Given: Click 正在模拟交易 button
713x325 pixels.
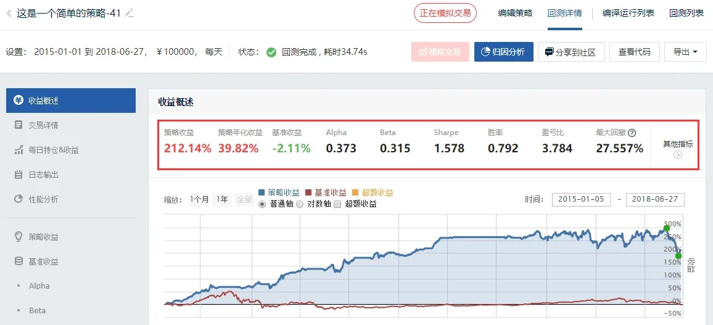Looking at the screenshot, I should [x=445, y=13].
